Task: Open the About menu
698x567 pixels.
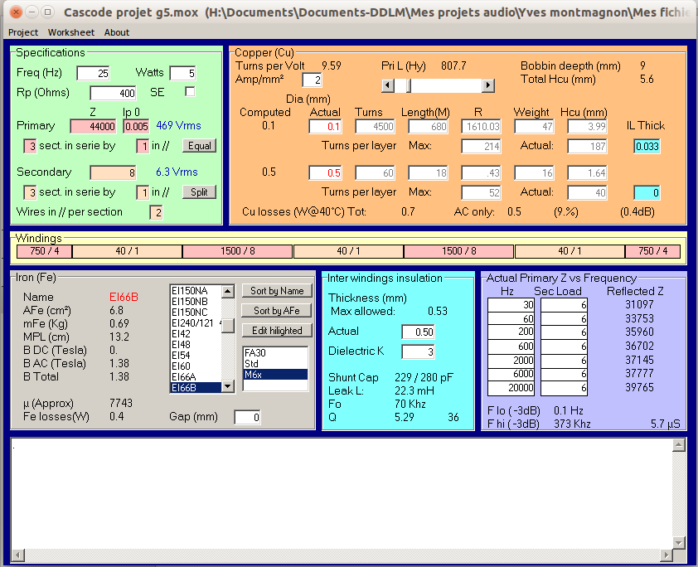Action: pyautogui.click(x=117, y=32)
